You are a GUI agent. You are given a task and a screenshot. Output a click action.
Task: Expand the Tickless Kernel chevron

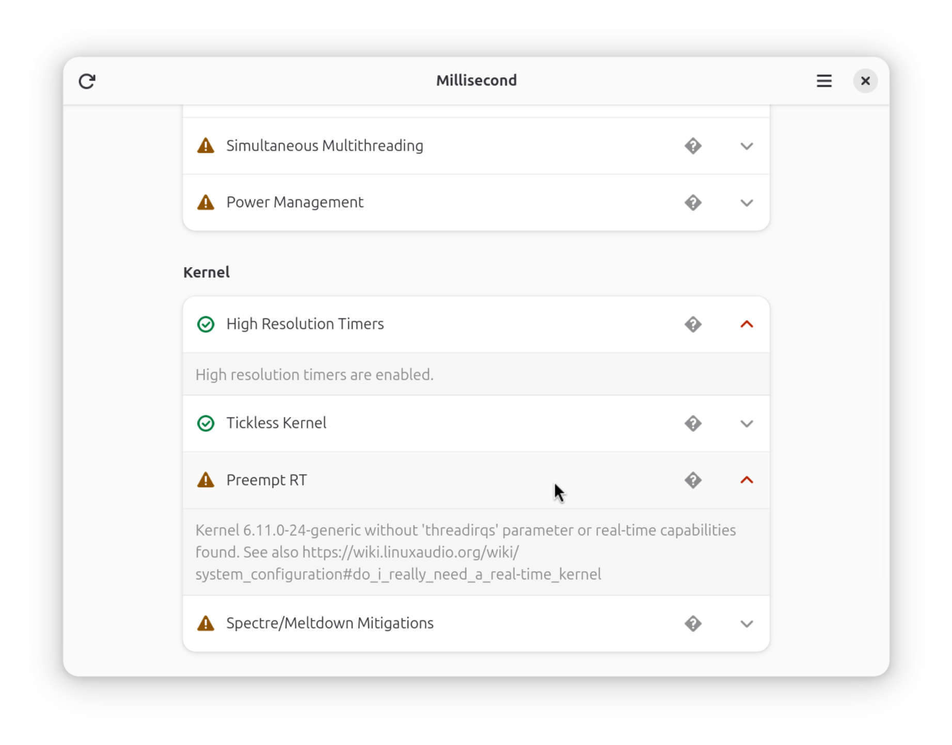pyautogui.click(x=746, y=424)
